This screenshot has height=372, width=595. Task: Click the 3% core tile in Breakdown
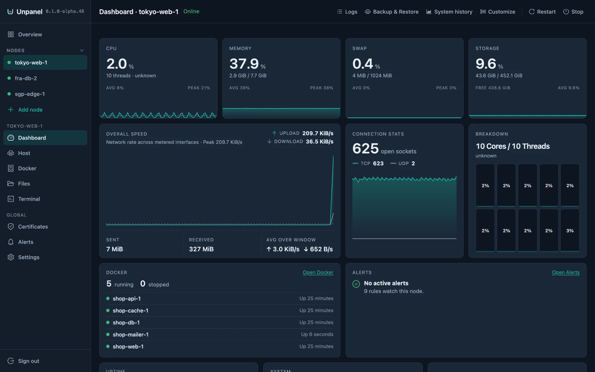[570, 230]
